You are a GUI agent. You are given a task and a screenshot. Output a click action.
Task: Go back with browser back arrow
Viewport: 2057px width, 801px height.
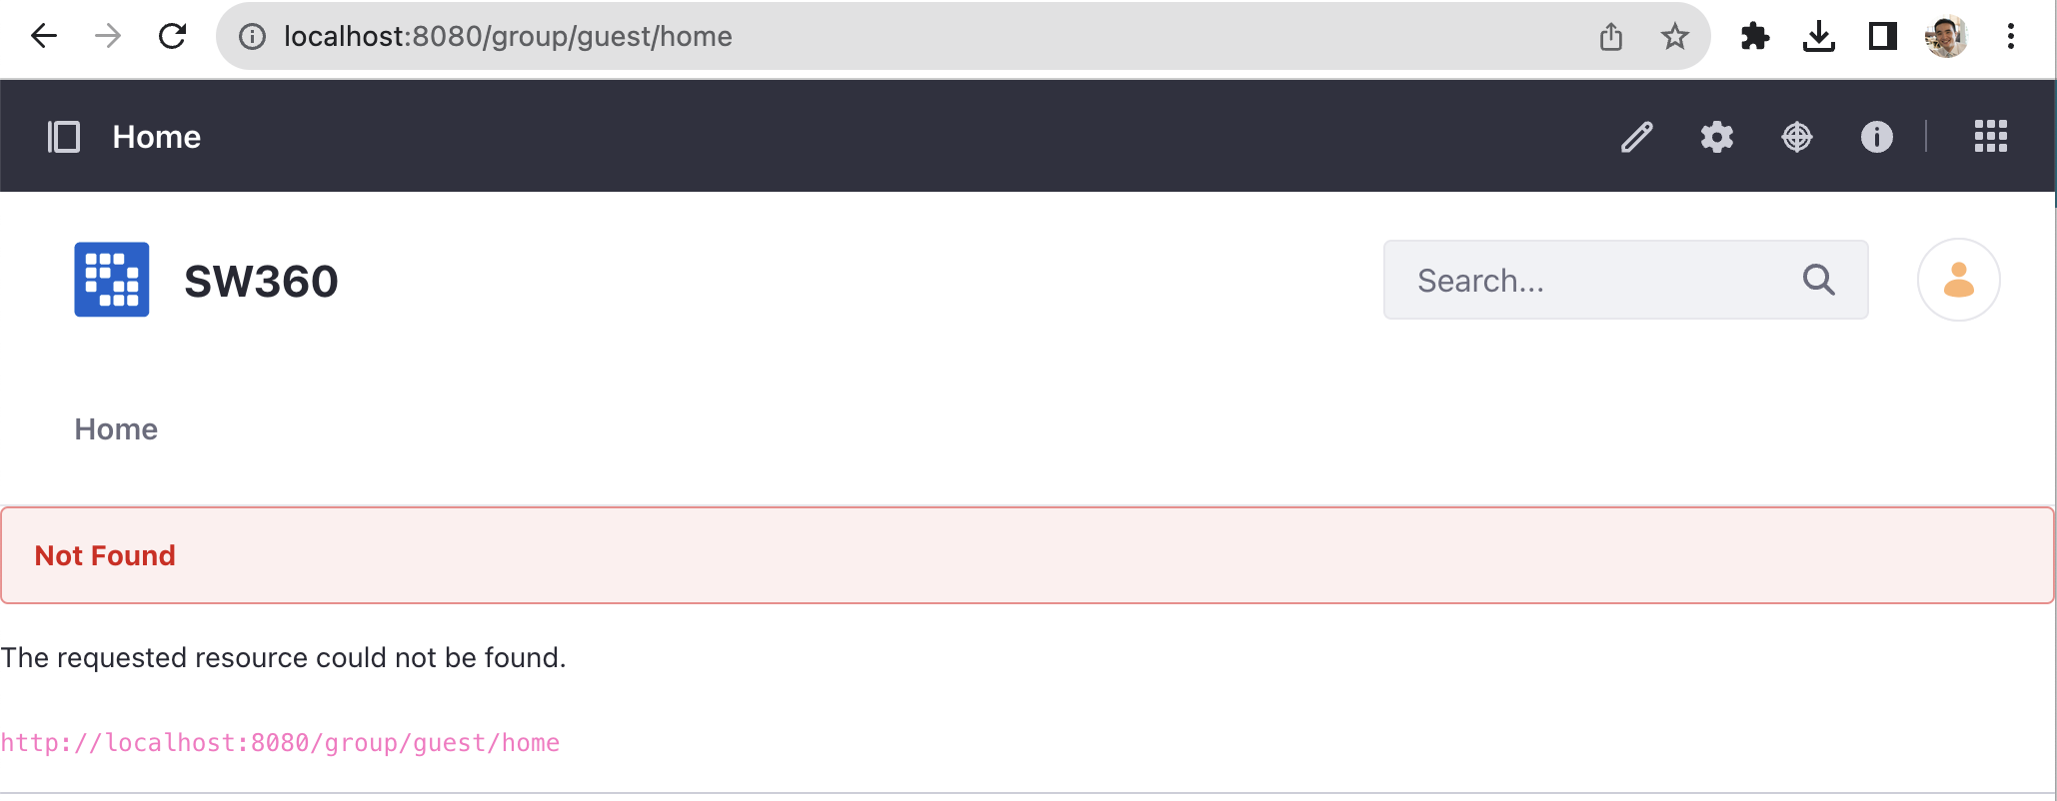point(44,37)
